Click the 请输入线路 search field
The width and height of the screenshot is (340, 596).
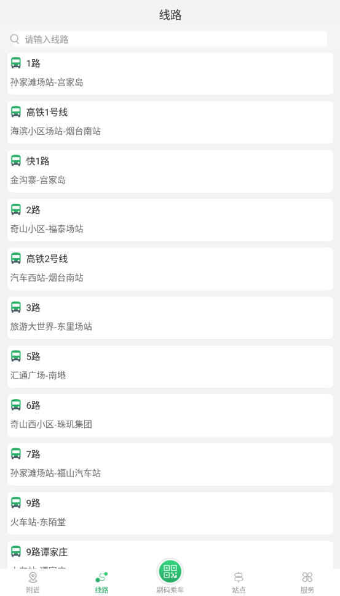coord(168,39)
